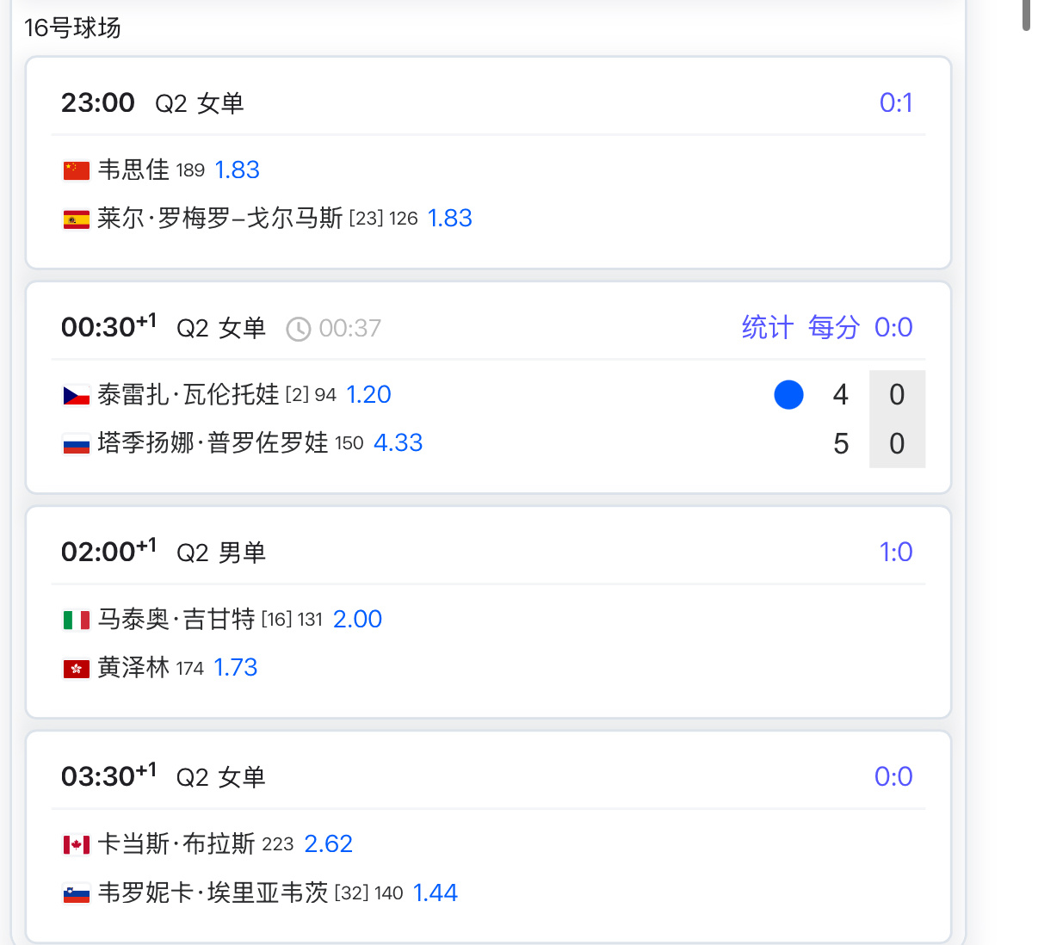
Task: Click the 1:0 score of men's singles match
Action: pyautogui.click(x=896, y=552)
